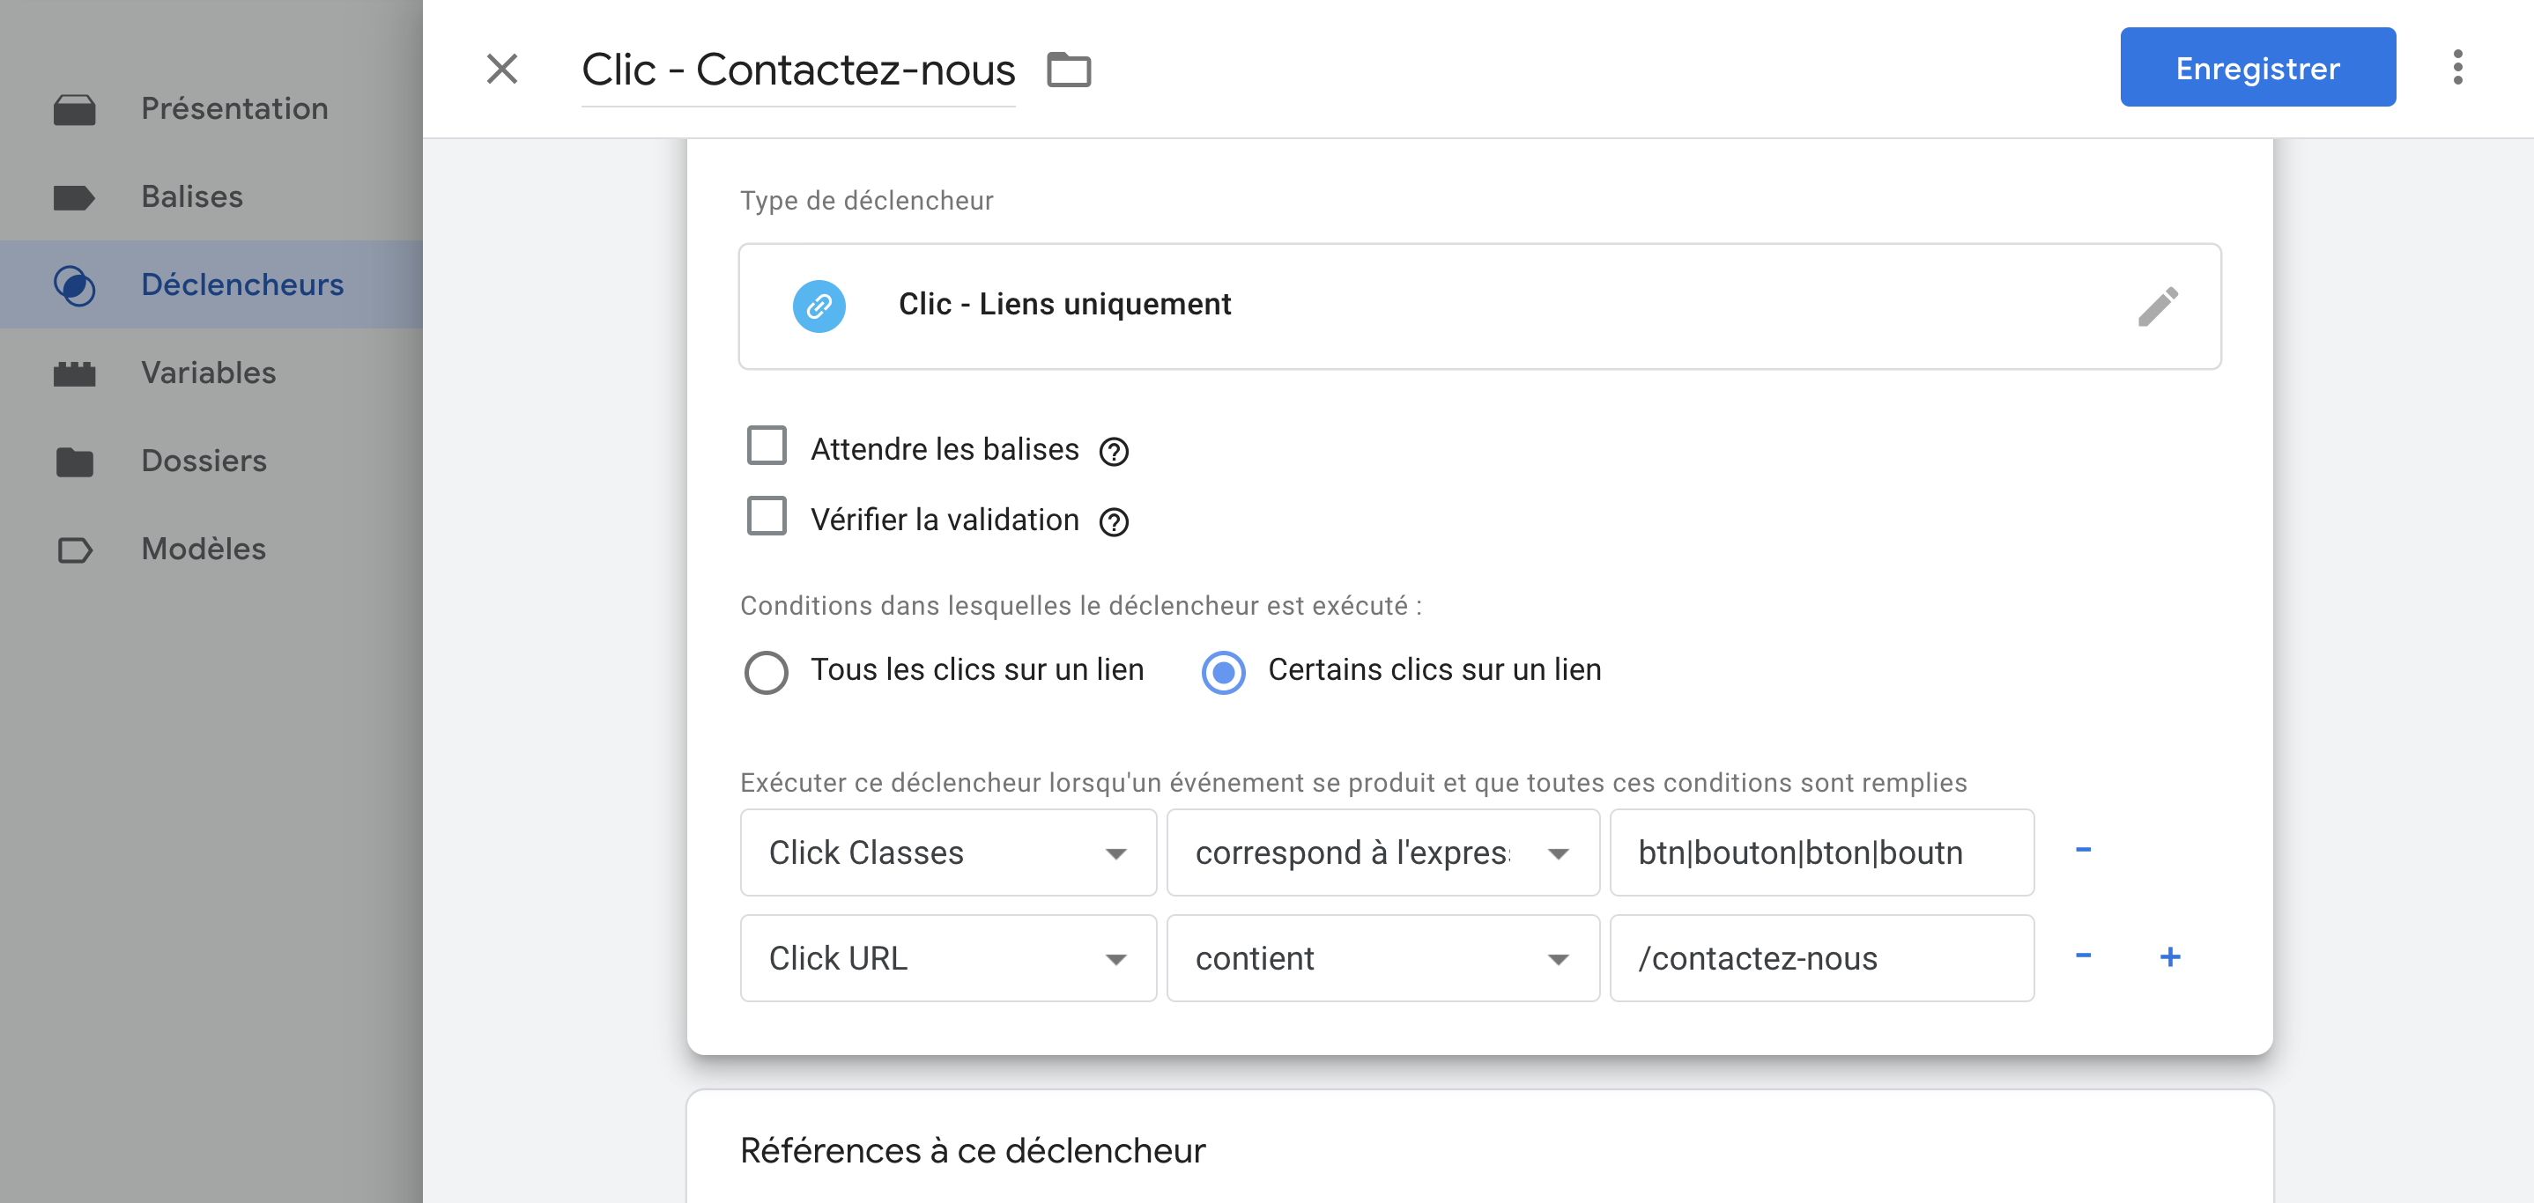Open the correspond à l'expression operator dropdown

point(1382,852)
